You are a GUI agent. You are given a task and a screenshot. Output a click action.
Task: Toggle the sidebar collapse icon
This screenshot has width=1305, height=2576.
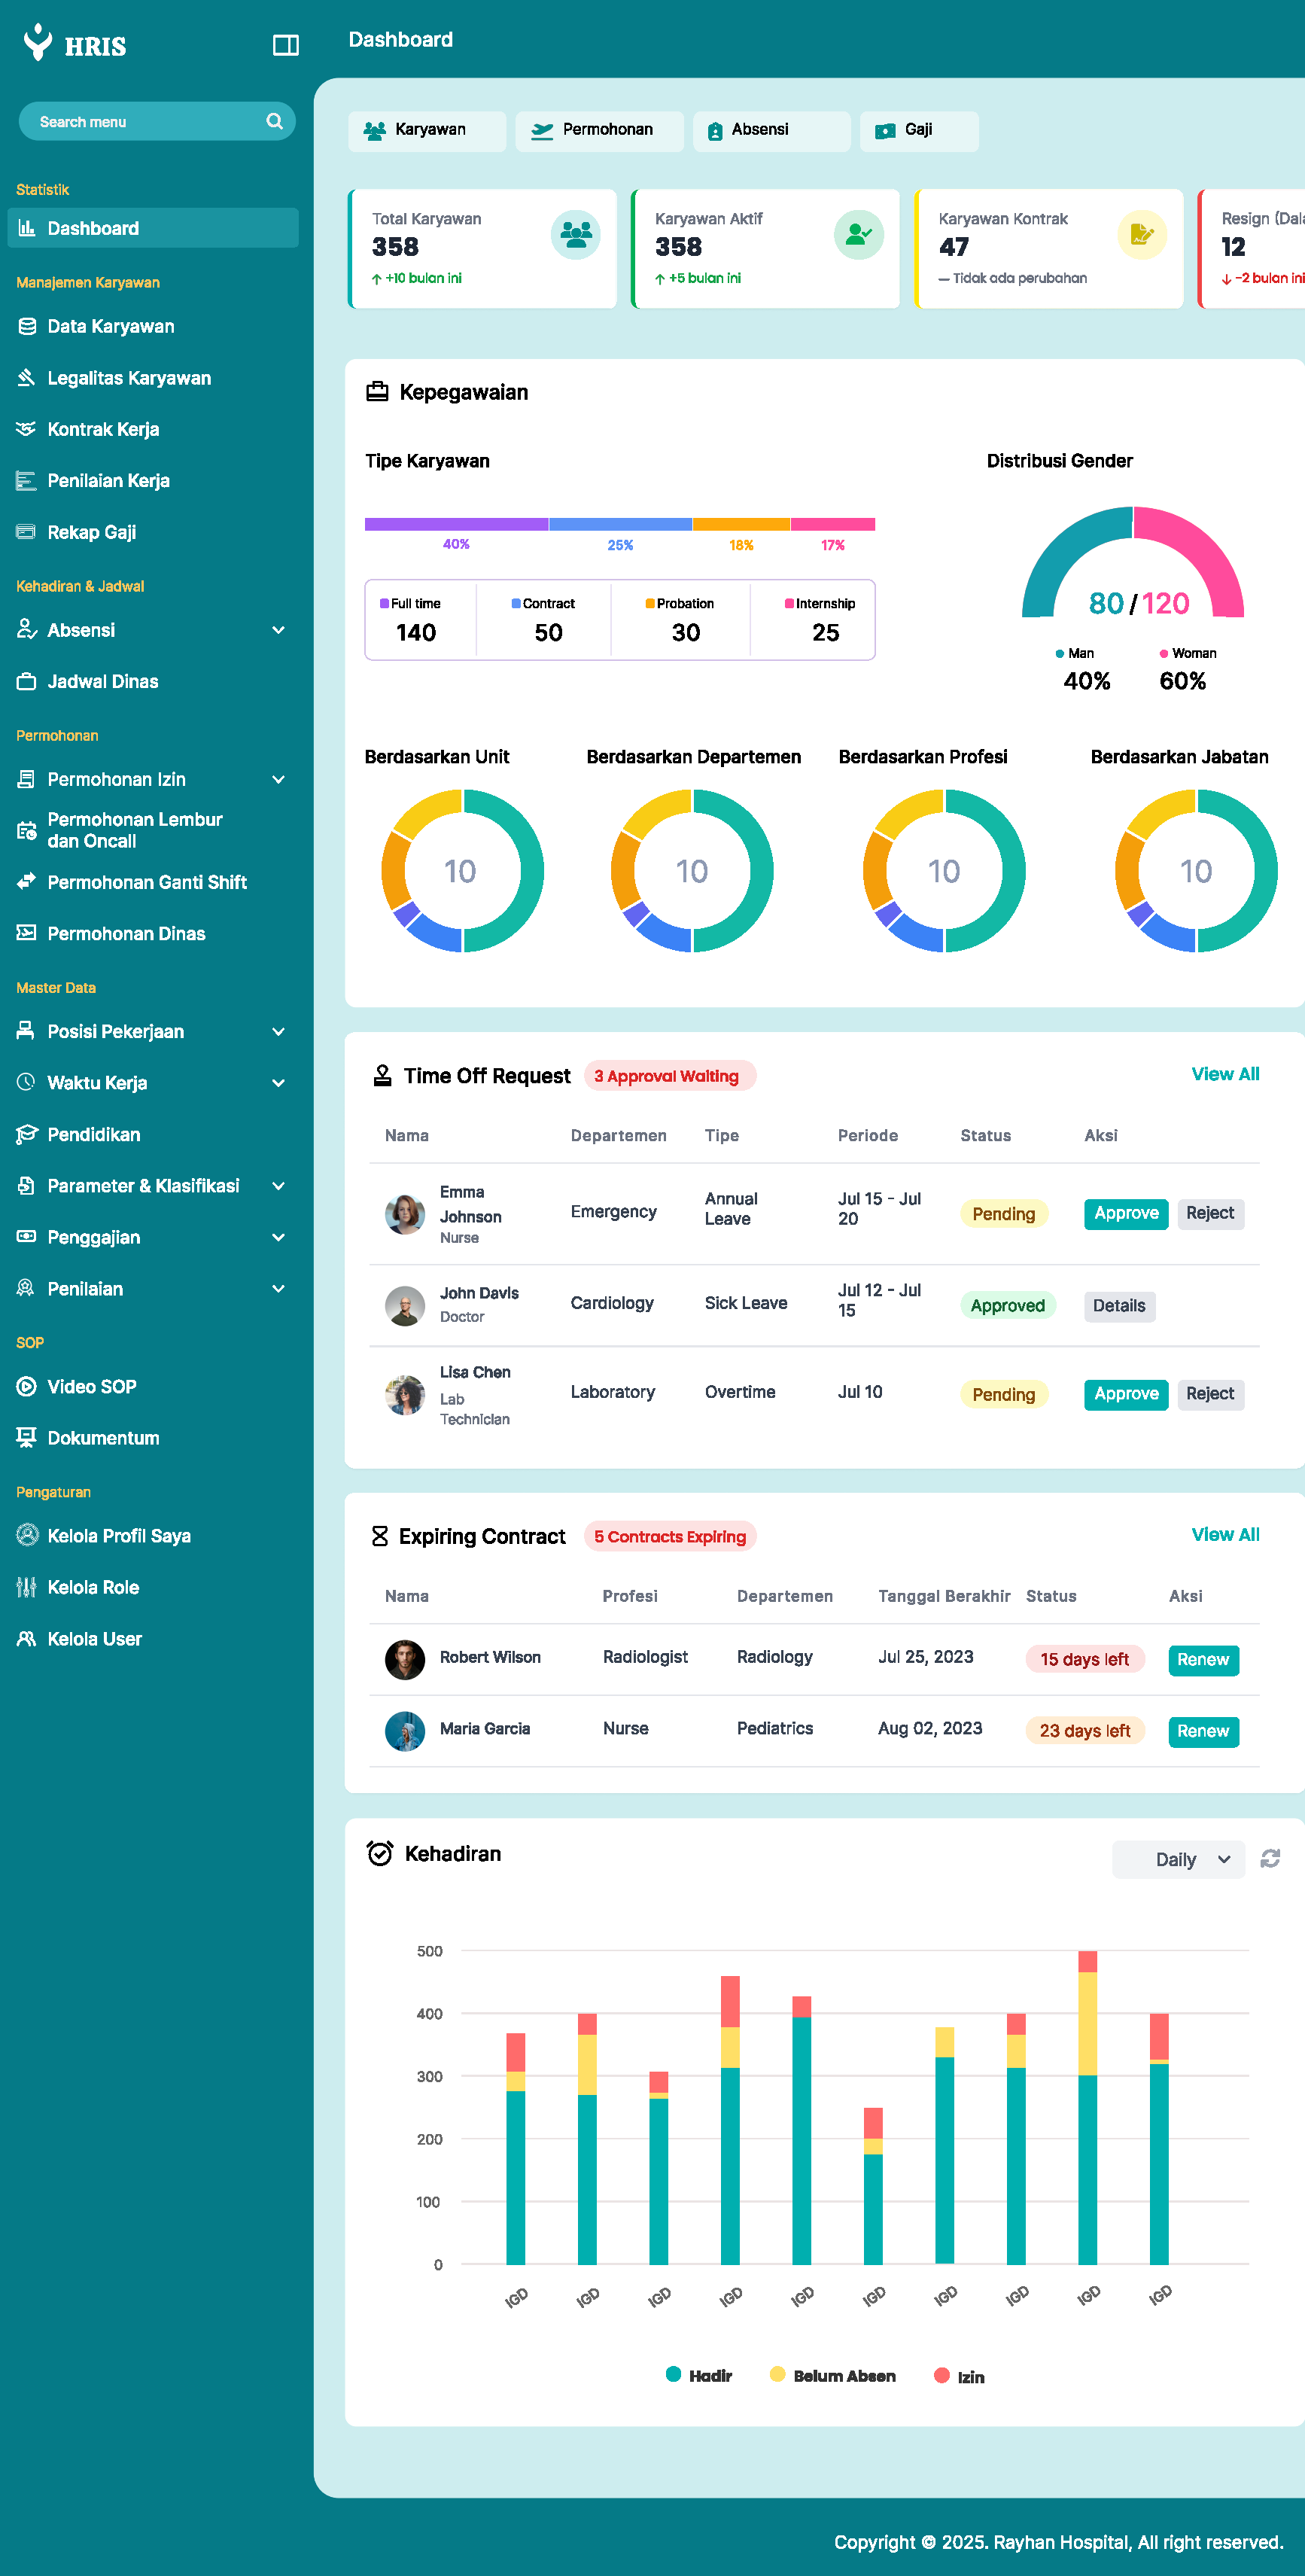coord(285,45)
